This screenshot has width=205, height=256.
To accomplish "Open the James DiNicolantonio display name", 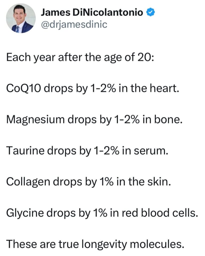I will (92, 12).
